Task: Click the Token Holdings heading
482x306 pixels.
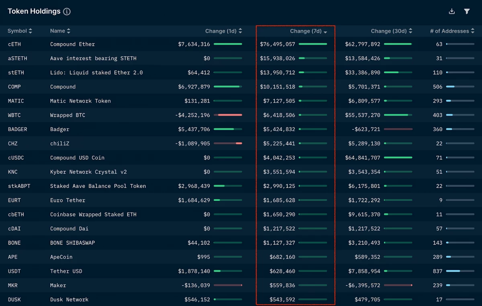Action: 34,11
